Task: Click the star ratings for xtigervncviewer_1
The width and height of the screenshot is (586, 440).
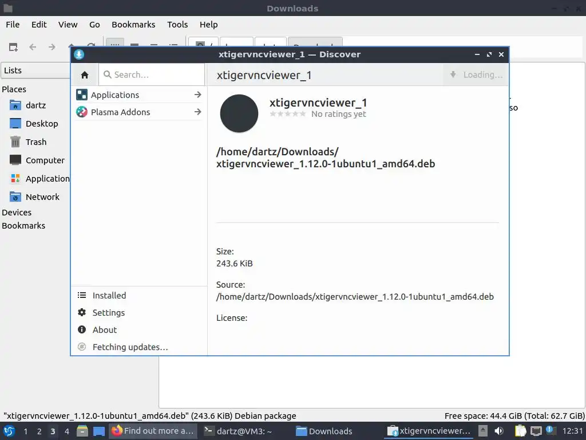Action: 287,114
